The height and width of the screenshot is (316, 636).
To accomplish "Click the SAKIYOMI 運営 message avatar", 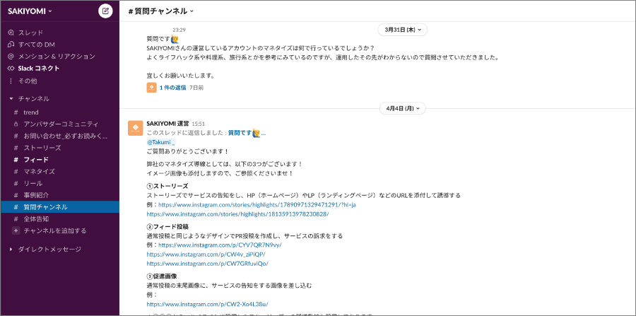I will (x=135, y=128).
